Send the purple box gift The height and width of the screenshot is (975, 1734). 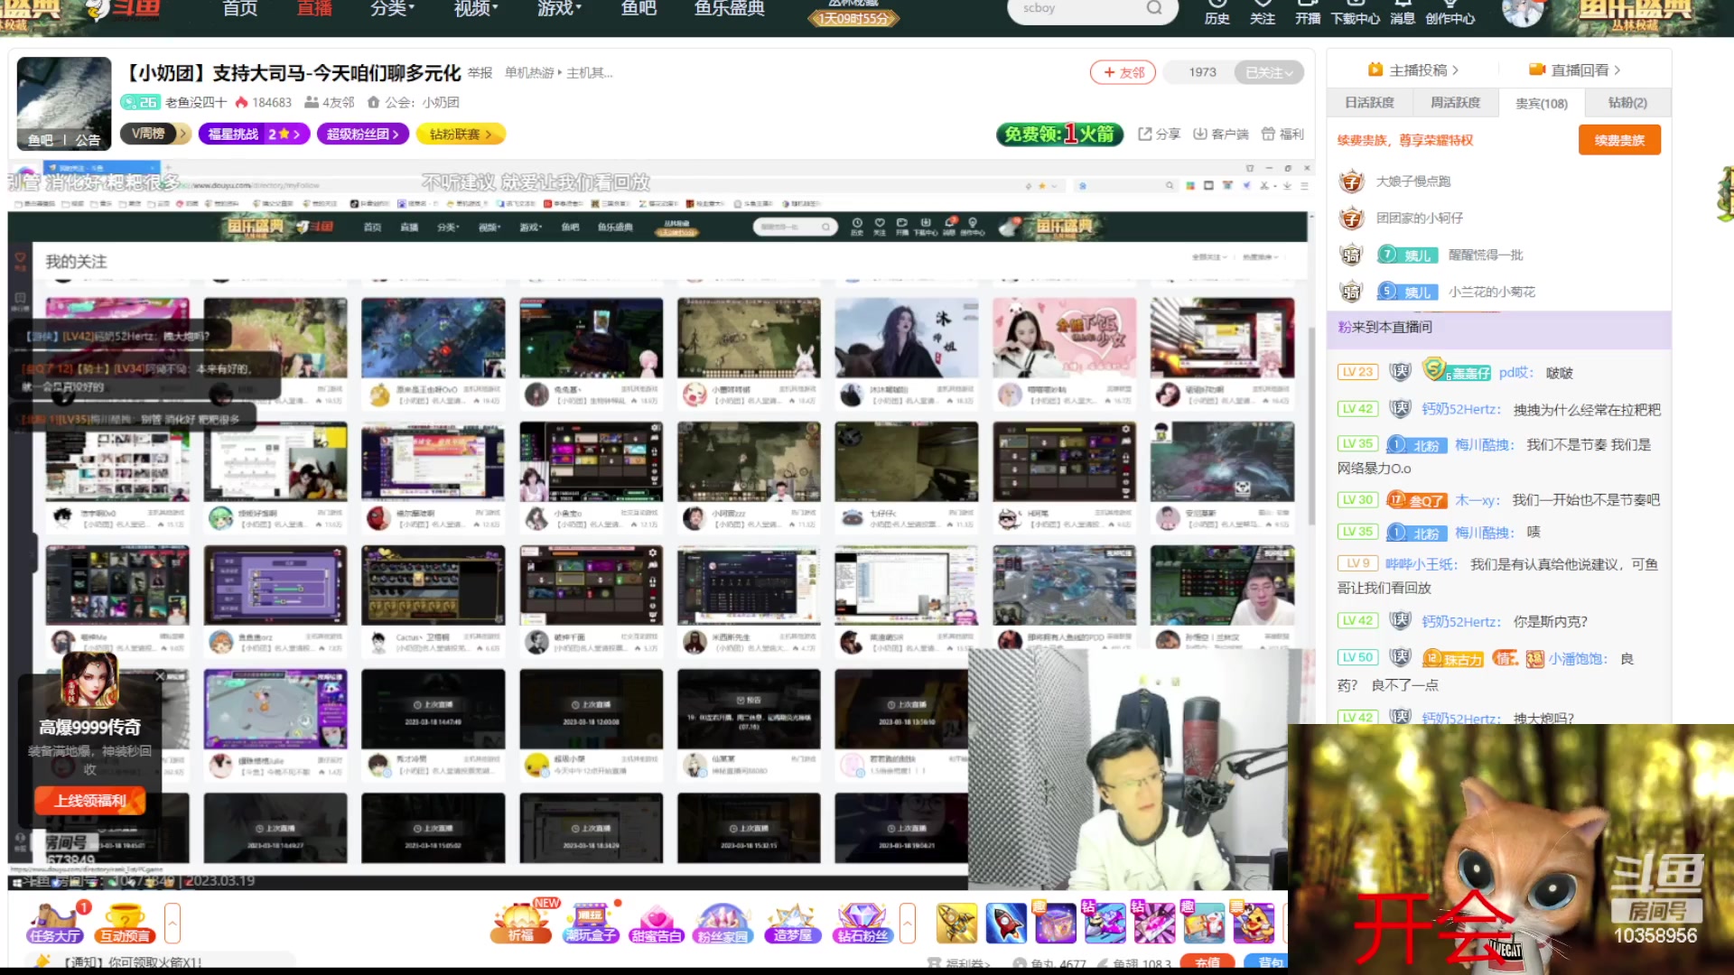(x=1055, y=923)
